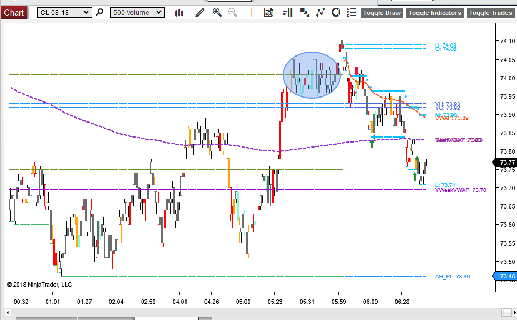Select the crosshair cursor icon
The height and width of the screenshot is (320, 517).
point(251,13)
